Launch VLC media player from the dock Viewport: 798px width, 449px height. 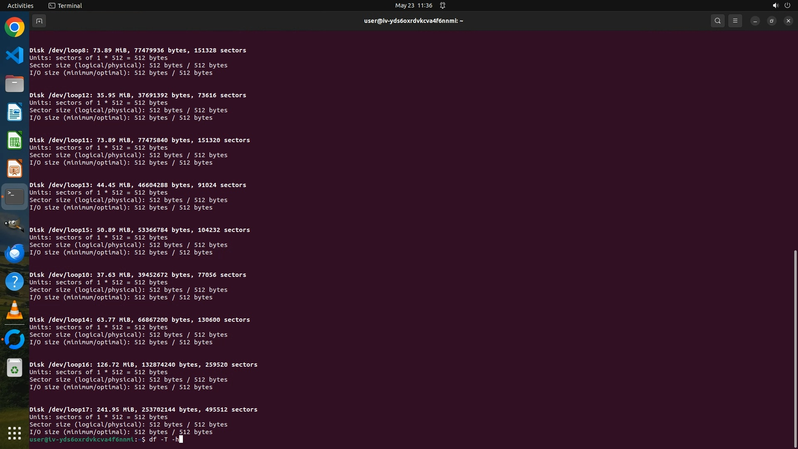coord(15,310)
